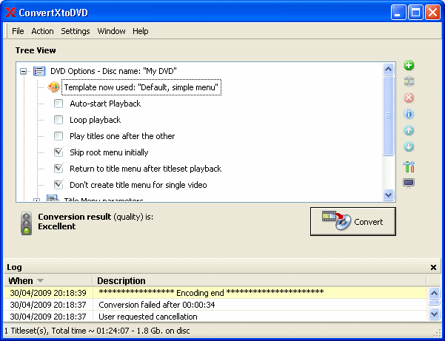Open the File menu
The height and width of the screenshot is (341, 445).
pos(18,31)
